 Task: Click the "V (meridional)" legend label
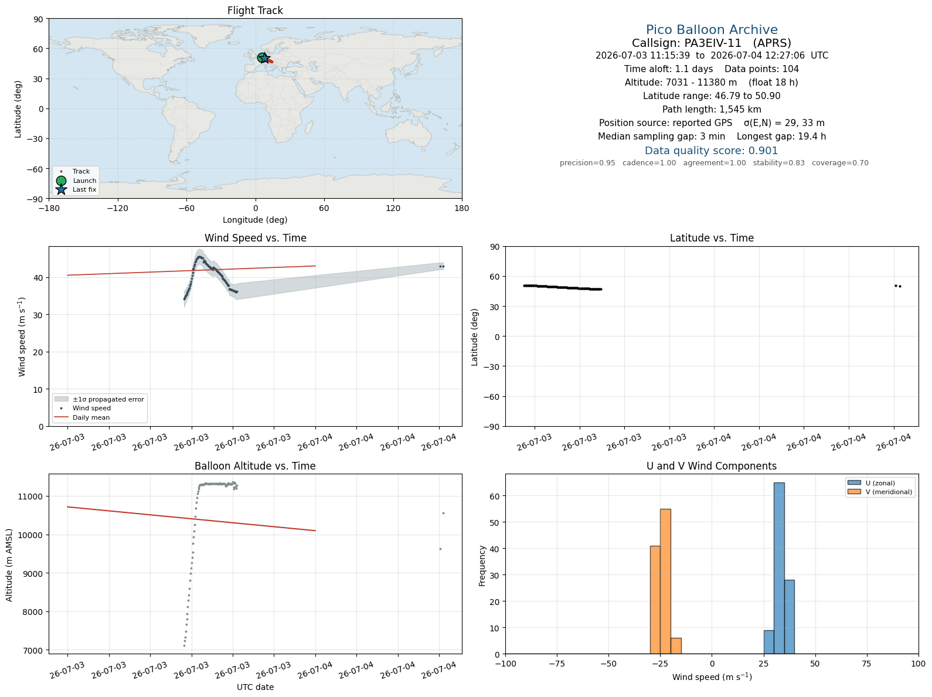(889, 492)
